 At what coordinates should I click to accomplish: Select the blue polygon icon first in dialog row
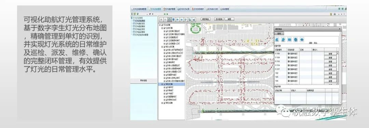[277, 39]
